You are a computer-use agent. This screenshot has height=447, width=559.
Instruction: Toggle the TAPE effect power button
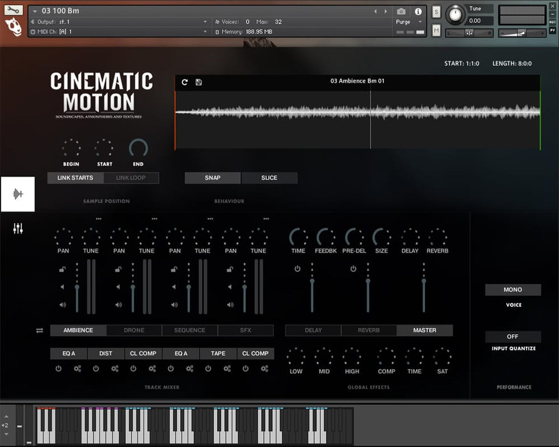tap(208, 369)
